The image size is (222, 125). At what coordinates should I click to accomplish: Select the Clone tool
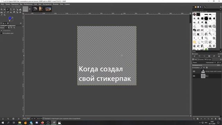point(11,12)
